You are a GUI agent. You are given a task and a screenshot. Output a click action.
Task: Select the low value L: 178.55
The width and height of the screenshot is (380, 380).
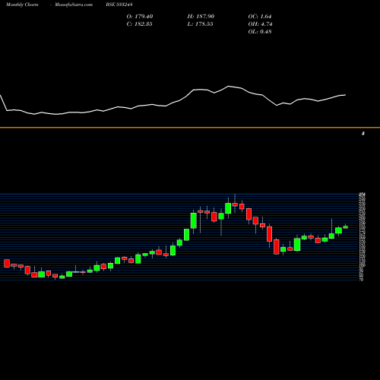coord(200,24)
